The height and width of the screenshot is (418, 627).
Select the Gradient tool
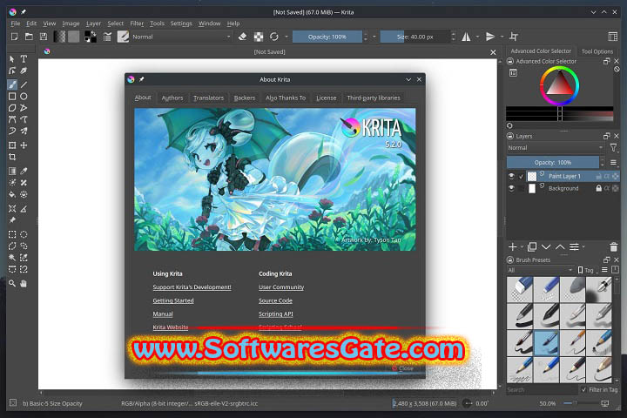tap(12, 172)
